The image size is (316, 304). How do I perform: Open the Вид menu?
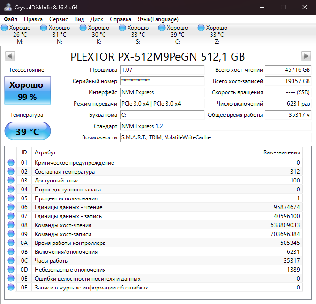pos(79,19)
